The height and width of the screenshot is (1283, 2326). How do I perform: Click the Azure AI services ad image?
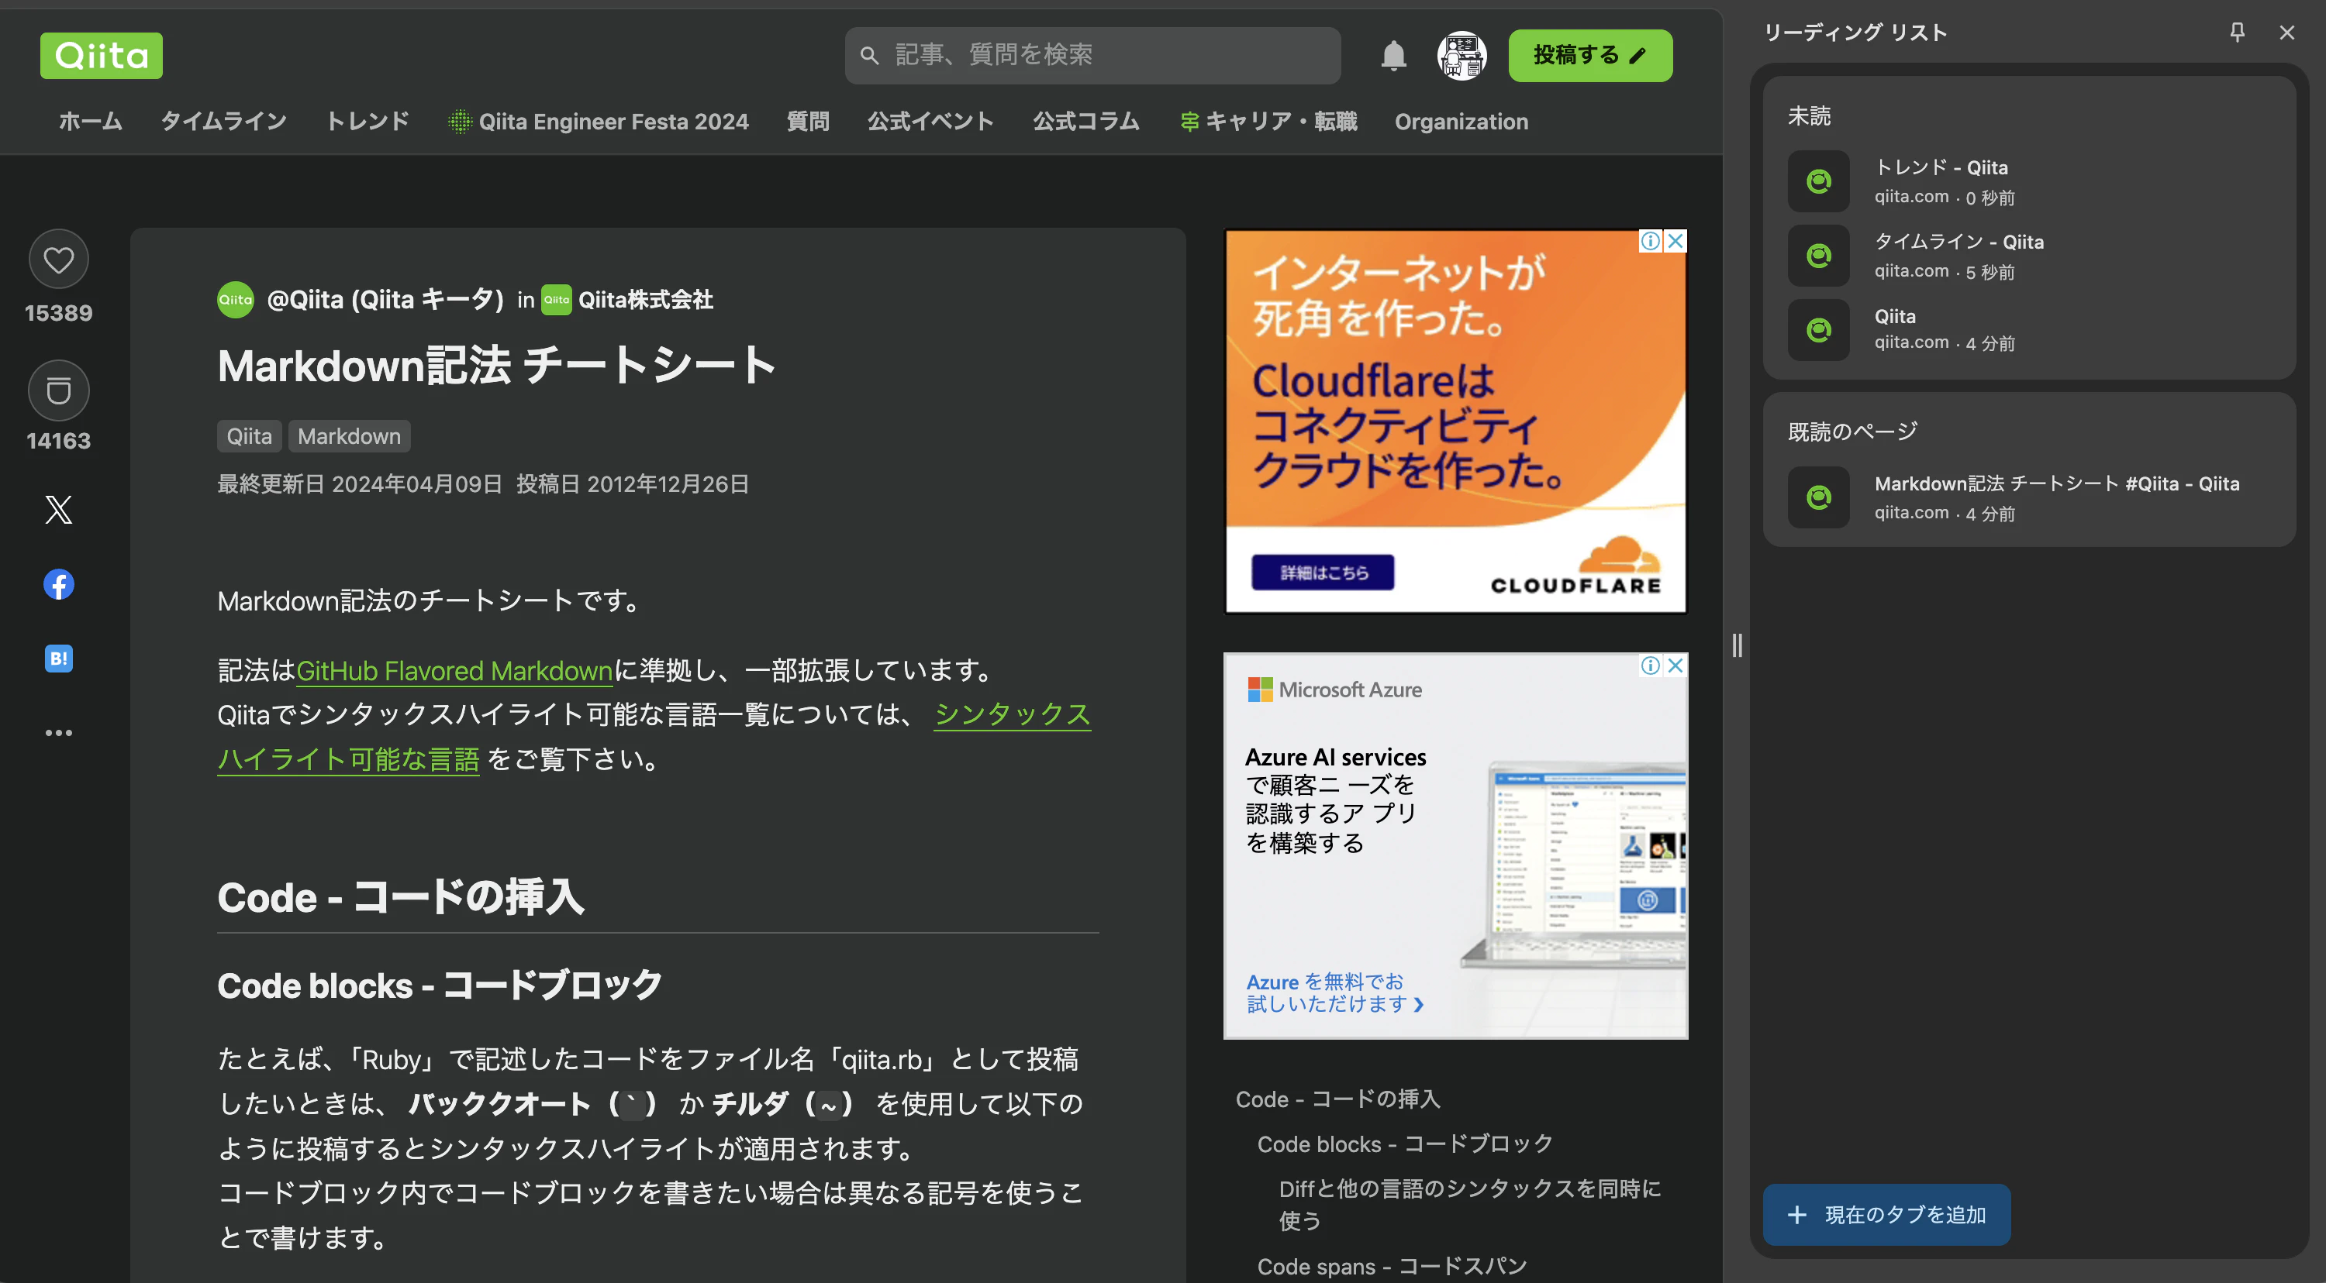[x=1455, y=845]
